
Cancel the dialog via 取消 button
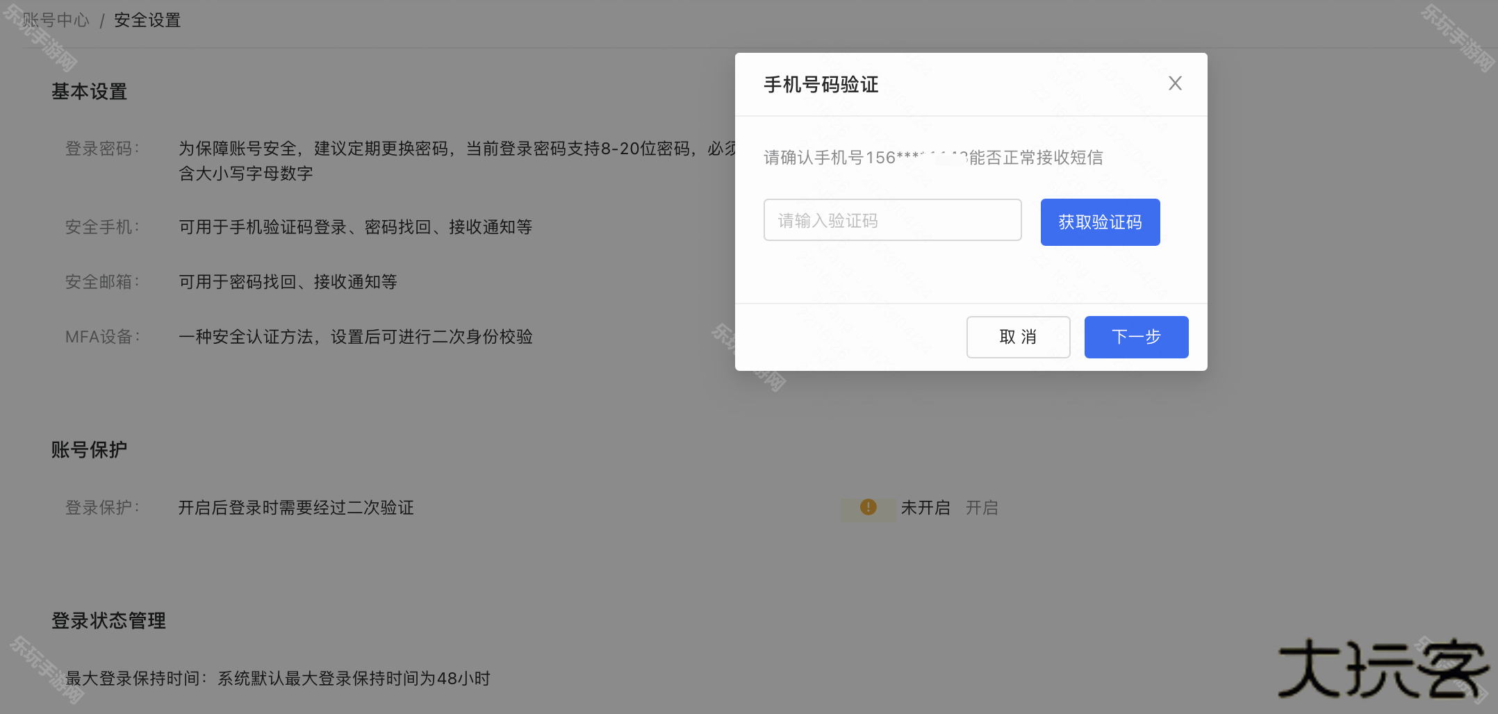pyautogui.click(x=1018, y=338)
